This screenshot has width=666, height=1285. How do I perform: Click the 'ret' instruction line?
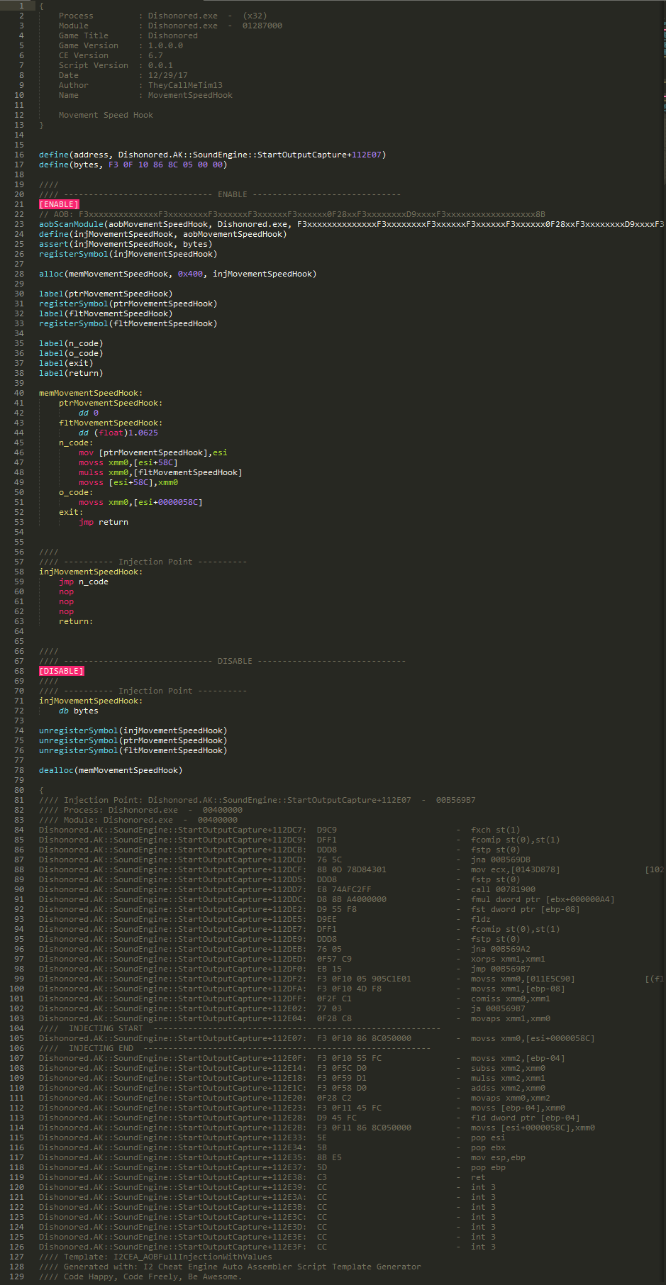(x=478, y=1177)
